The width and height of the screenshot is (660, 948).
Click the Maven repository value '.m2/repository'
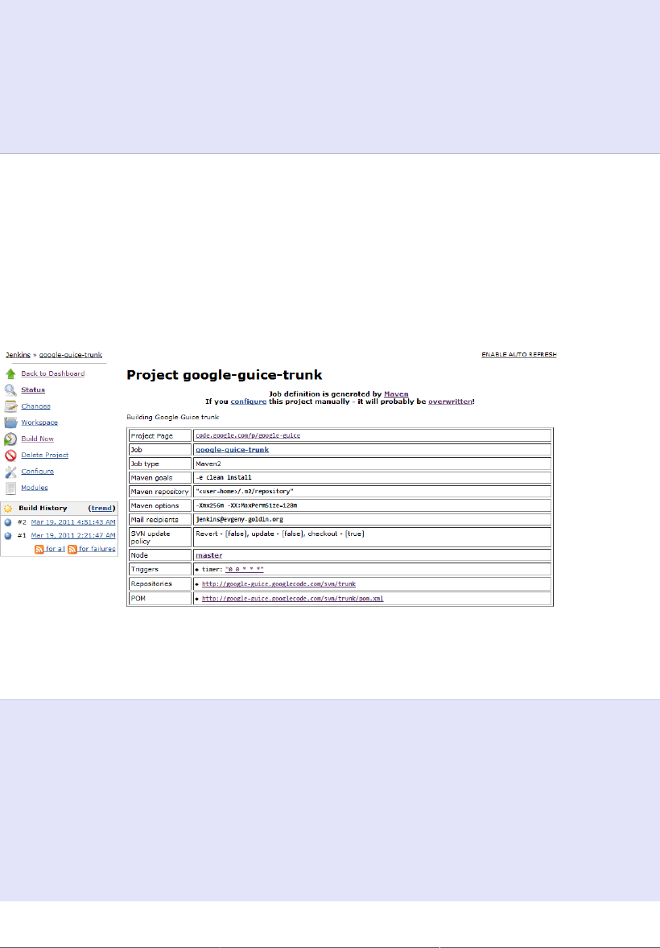point(245,492)
